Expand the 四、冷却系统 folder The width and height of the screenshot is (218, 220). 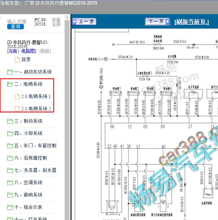[28, 133]
